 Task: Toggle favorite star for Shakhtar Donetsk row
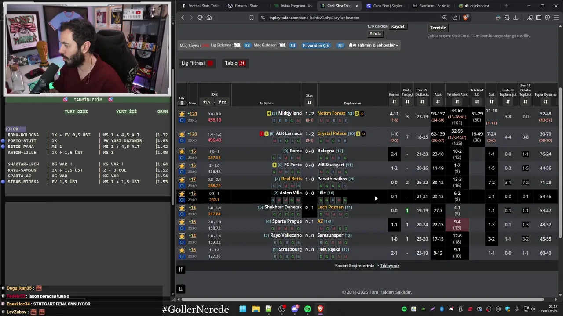tap(182, 208)
